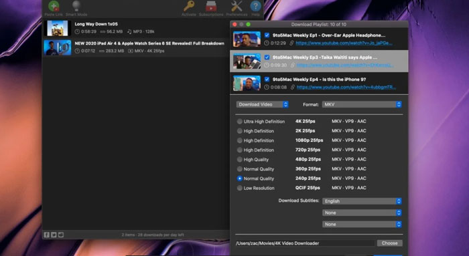Image resolution: width=469 pixels, height=256 pixels.
Task: Uncheck the 9to5Mac Weekly Ep1 checkbox
Action: [x=267, y=35]
